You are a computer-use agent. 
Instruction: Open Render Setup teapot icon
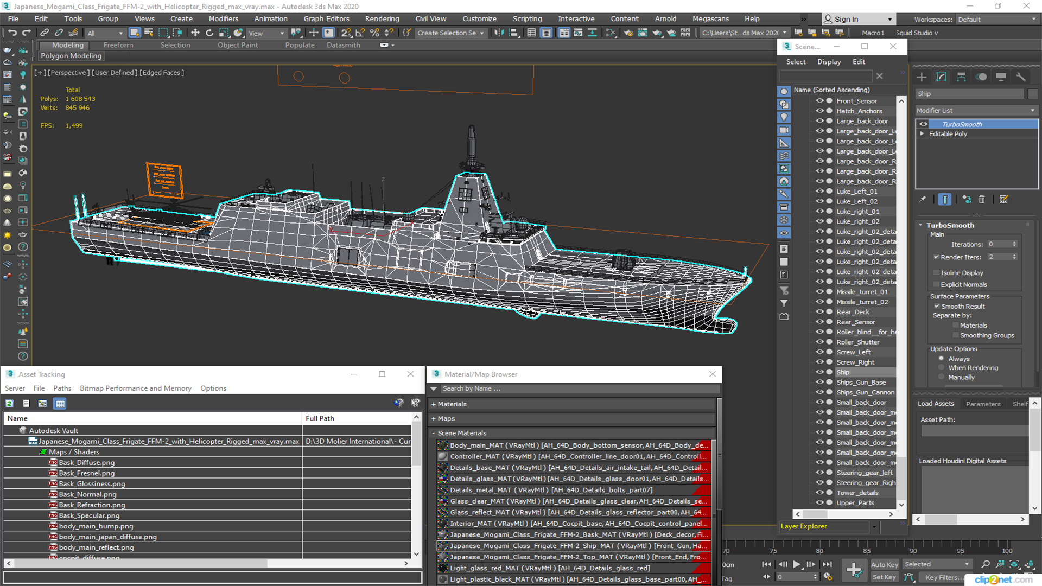pos(628,33)
